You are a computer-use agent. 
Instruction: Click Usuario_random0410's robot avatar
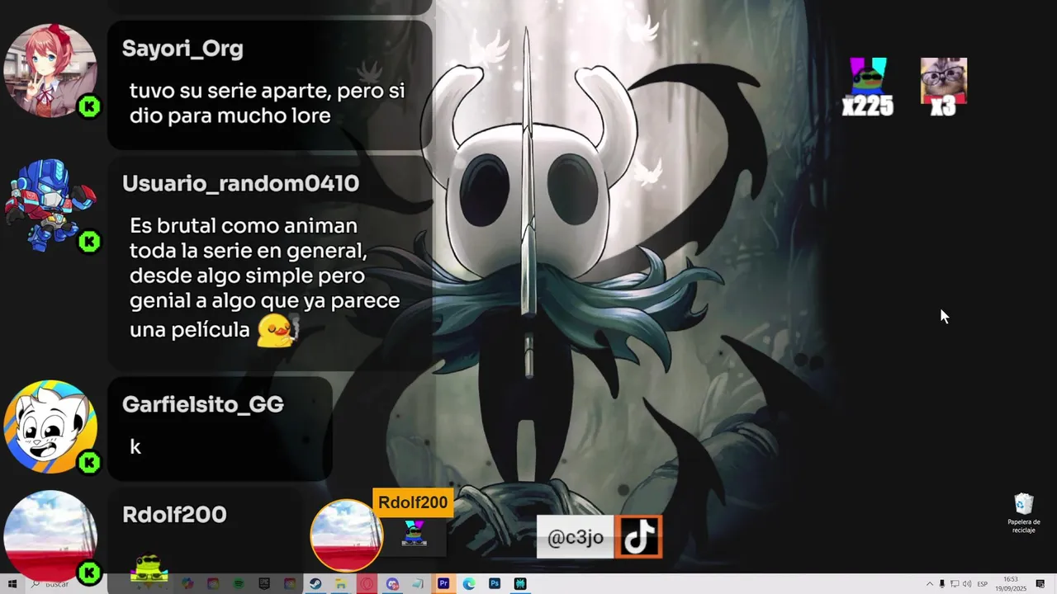click(x=50, y=205)
